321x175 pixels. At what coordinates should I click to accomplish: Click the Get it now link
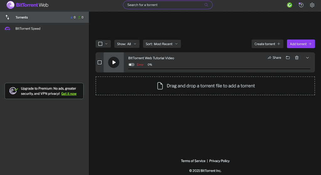[x=69, y=94]
